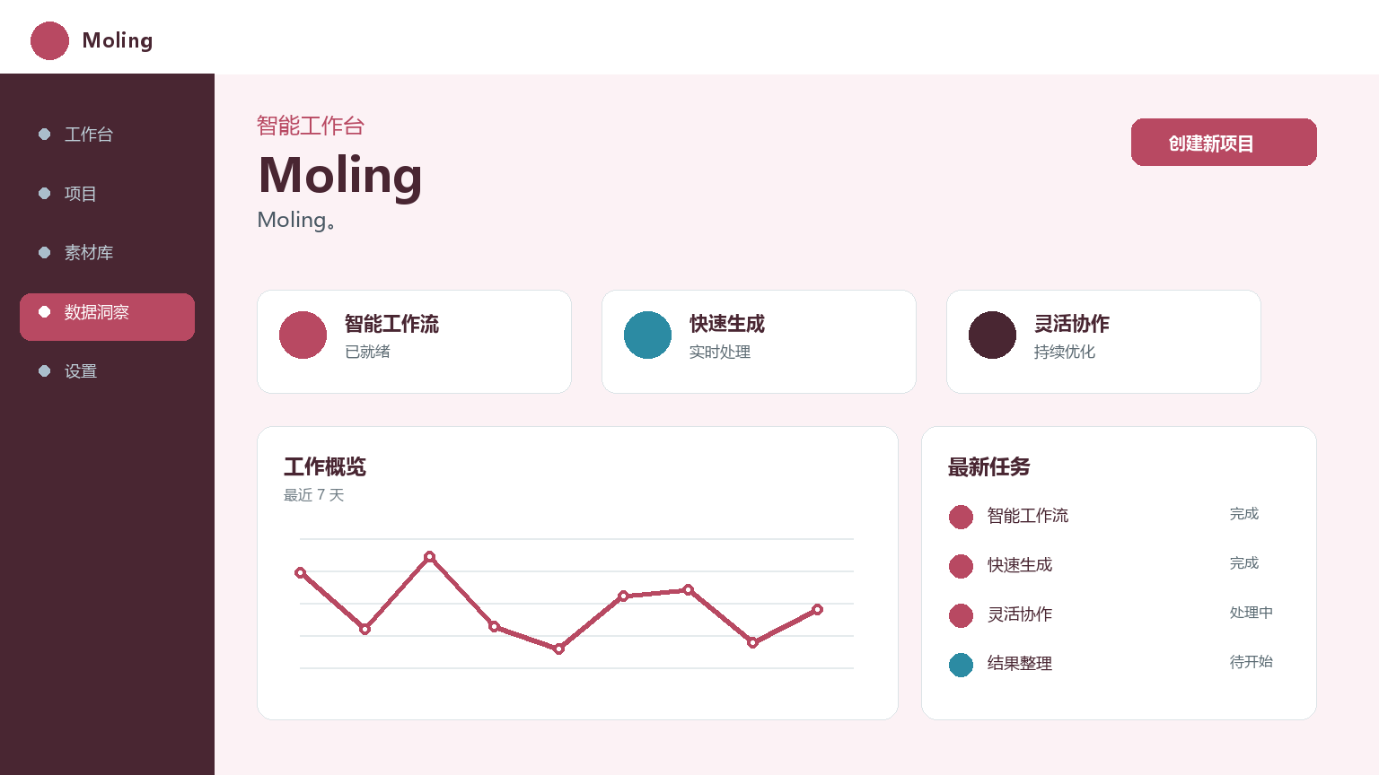Screen dimensions: 1379x775
Task: Open 工作台 in the sidebar
Action: [x=107, y=135]
